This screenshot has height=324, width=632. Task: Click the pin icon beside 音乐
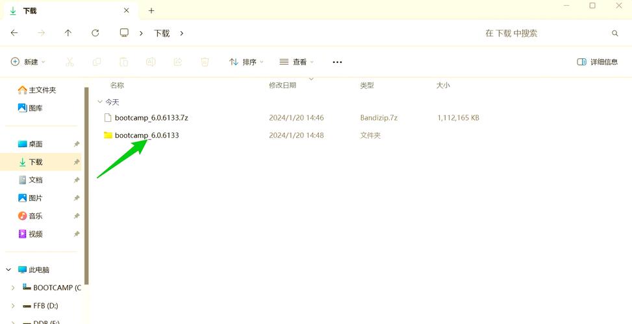[77, 216]
